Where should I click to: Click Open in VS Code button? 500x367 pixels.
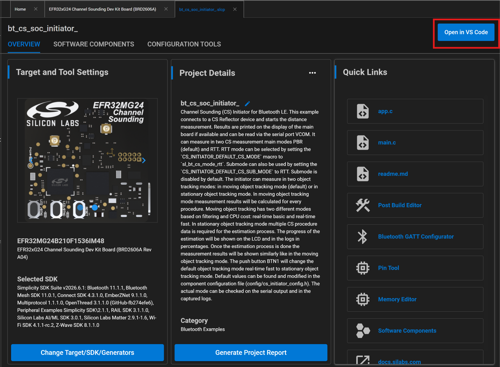(x=466, y=32)
